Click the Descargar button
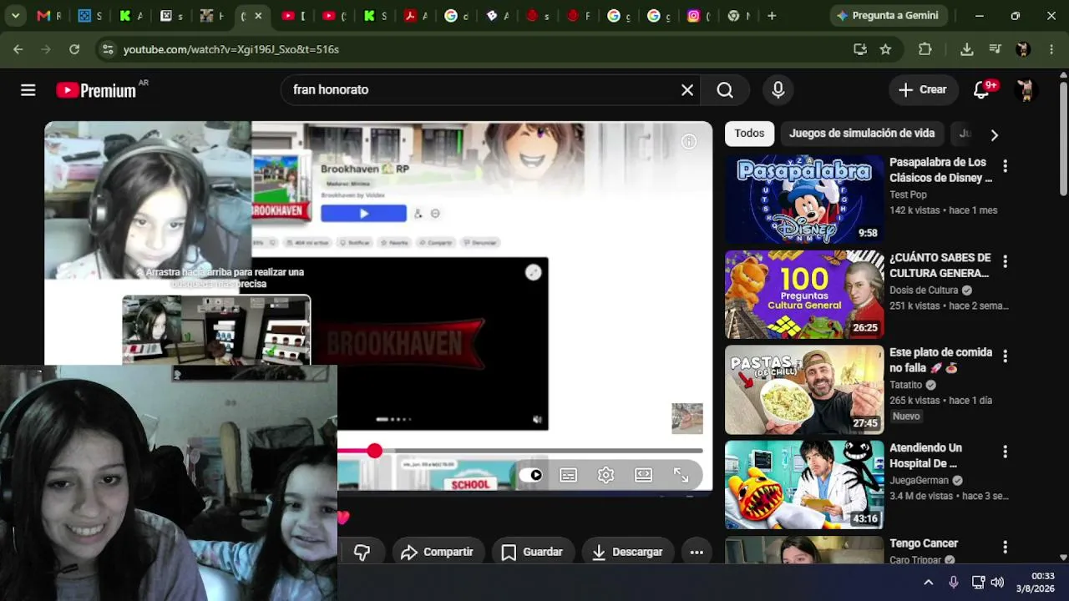The image size is (1069, 601). 627,552
